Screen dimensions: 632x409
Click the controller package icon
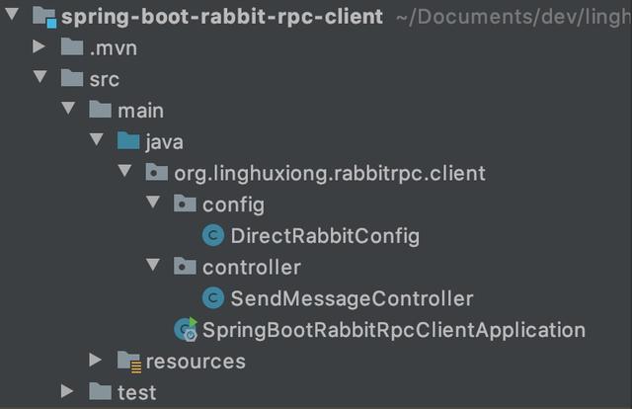click(185, 267)
